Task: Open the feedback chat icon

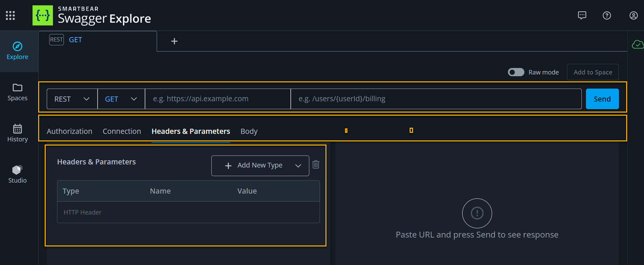Action: [582, 15]
